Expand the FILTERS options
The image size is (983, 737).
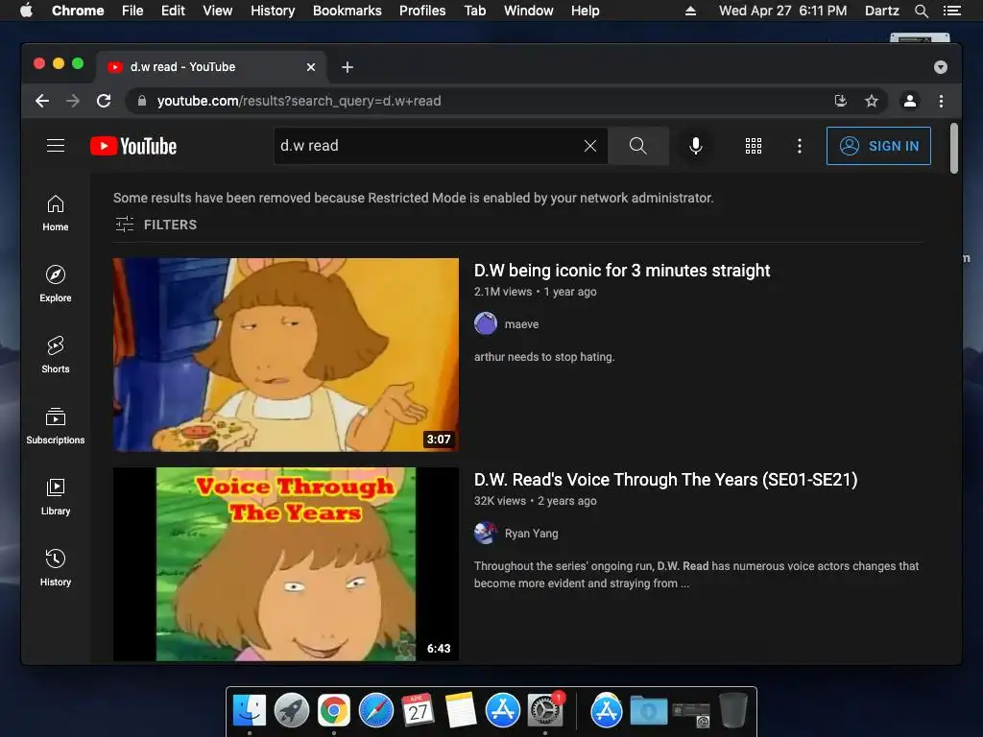pyautogui.click(x=156, y=225)
